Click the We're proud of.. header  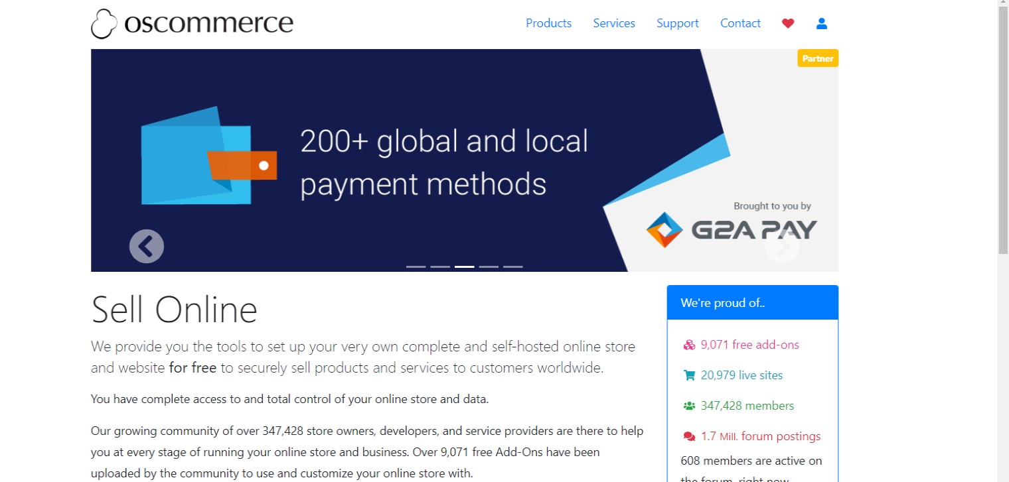tap(753, 303)
